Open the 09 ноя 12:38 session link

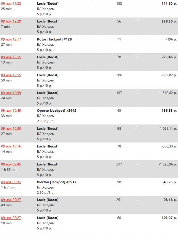coord(11,4)
